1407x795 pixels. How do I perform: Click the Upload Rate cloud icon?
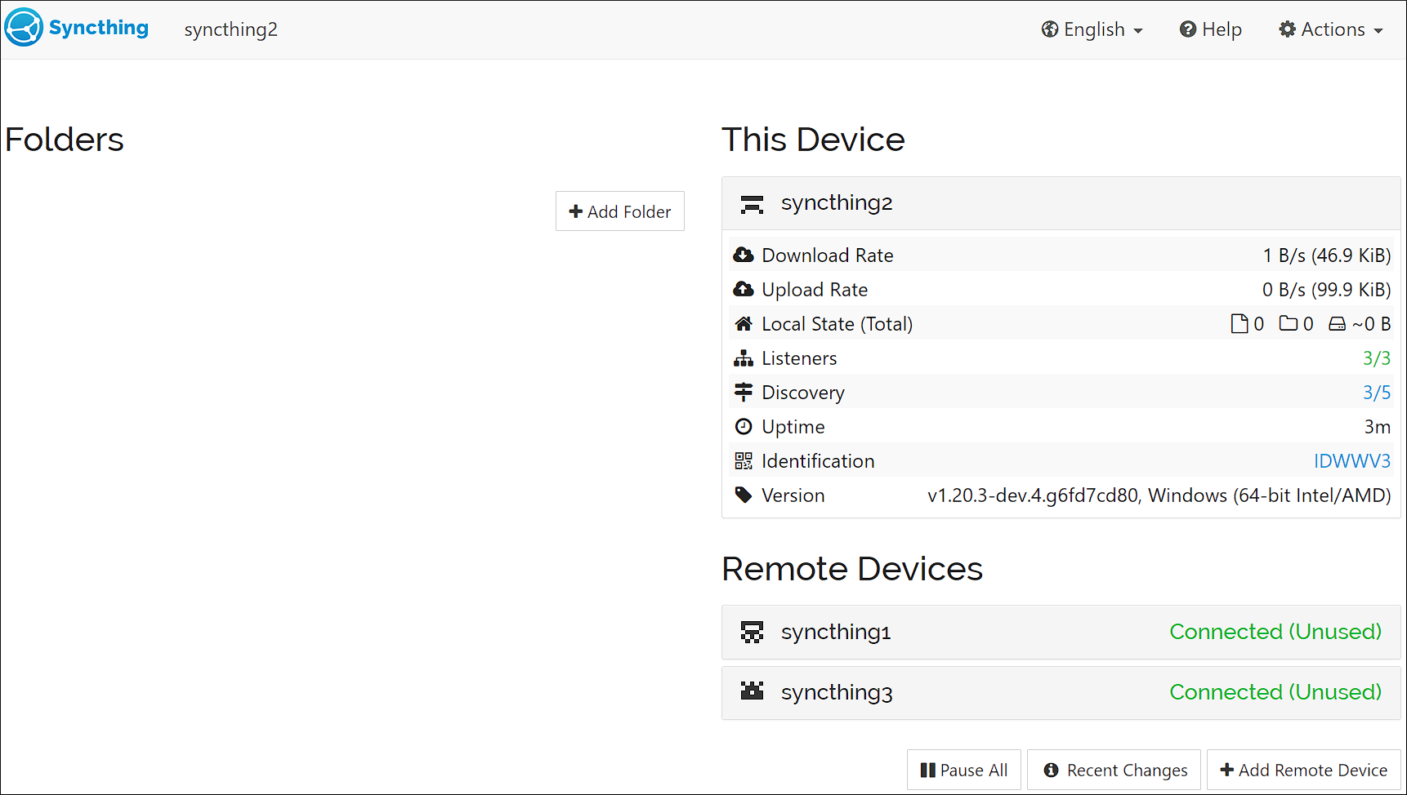click(x=744, y=289)
